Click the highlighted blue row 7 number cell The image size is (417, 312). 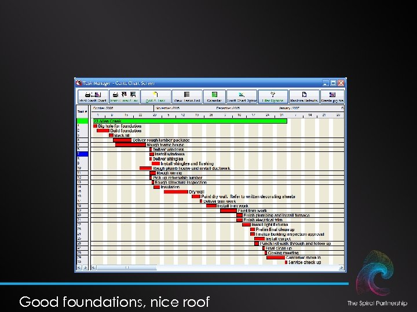82,154
